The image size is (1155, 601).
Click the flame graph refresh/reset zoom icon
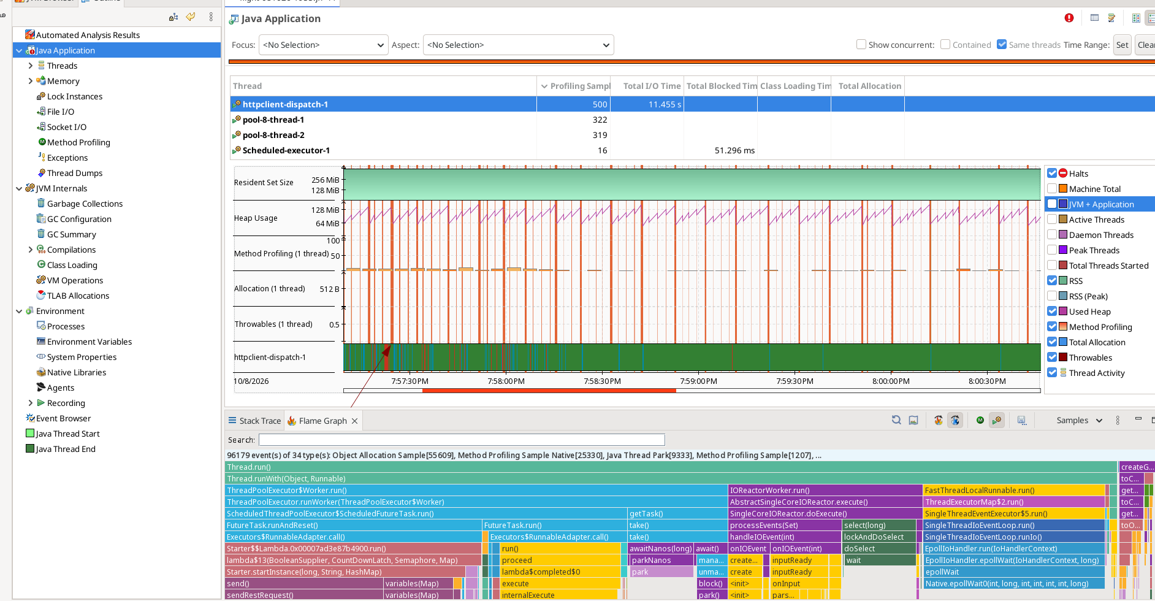pyautogui.click(x=896, y=420)
